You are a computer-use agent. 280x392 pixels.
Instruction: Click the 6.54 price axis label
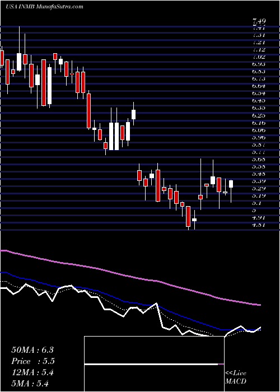click(x=259, y=94)
